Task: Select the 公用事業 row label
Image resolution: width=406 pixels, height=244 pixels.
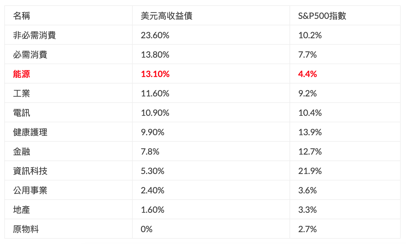Action: (x=30, y=190)
